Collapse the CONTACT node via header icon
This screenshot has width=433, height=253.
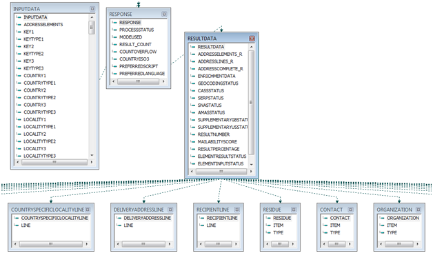coord(350,210)
